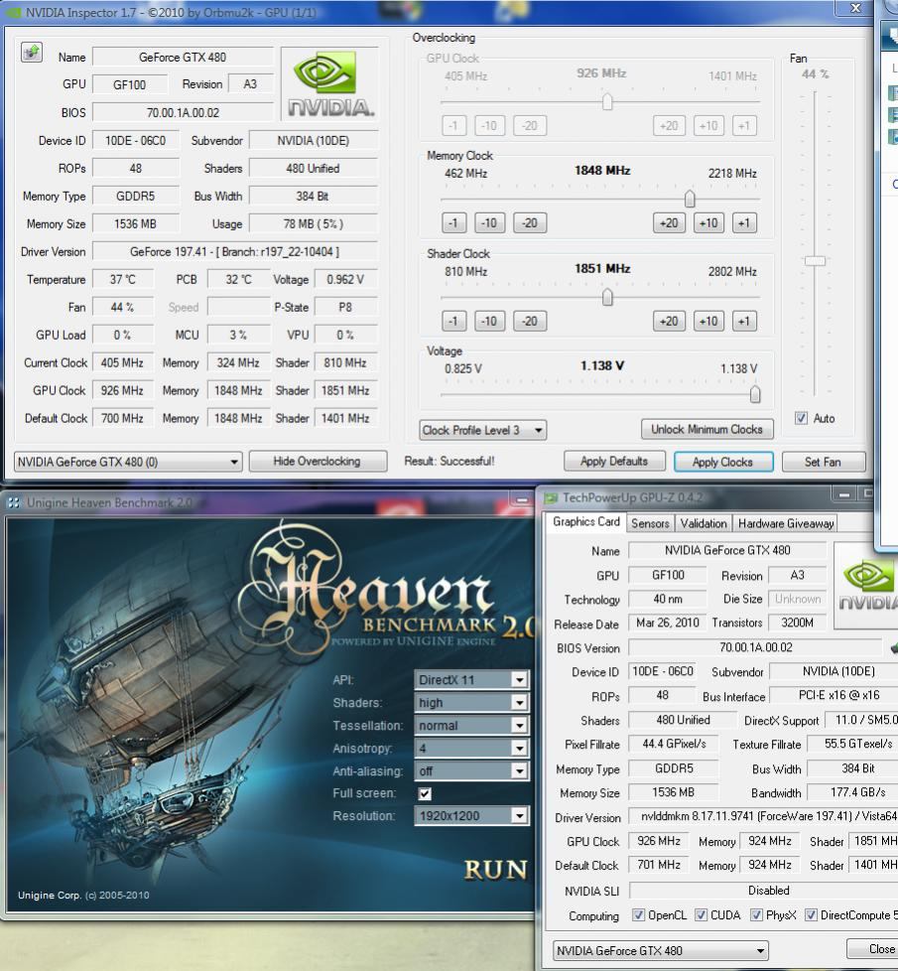The width and height of the screenshot is (898, 971).
Task: Close the NVIDIA Inspector window
Action: [x=856, y=7]
